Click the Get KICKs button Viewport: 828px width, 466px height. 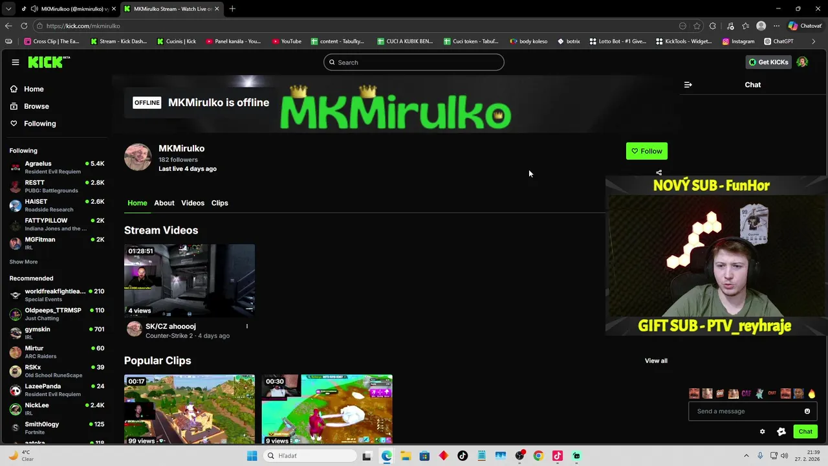[768, 62]
